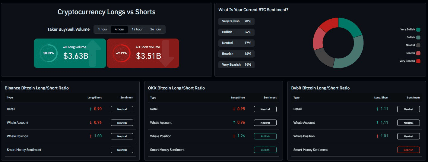Switch timeframe to 1 hour
Screen dimensions: 428x162
[102, 29]
